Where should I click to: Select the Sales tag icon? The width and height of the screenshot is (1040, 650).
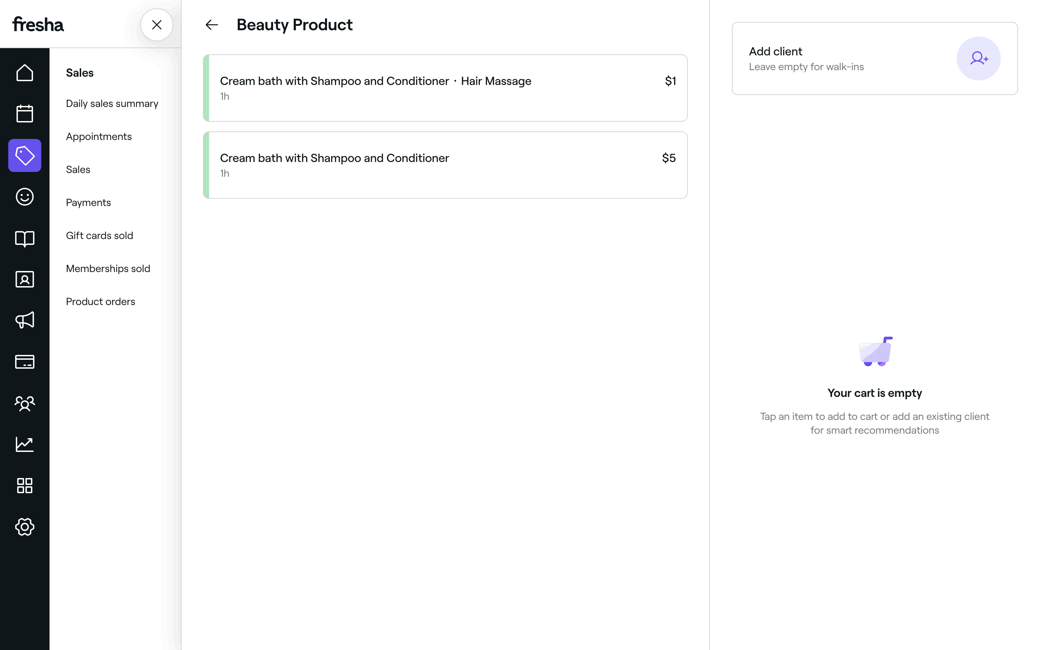(x=24, y=155)
